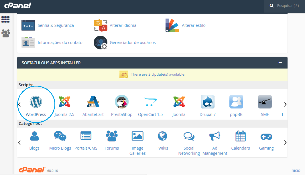Click the Drupal 7 label text
Viewport: 305px width, 175px height.
coord(208,114)
